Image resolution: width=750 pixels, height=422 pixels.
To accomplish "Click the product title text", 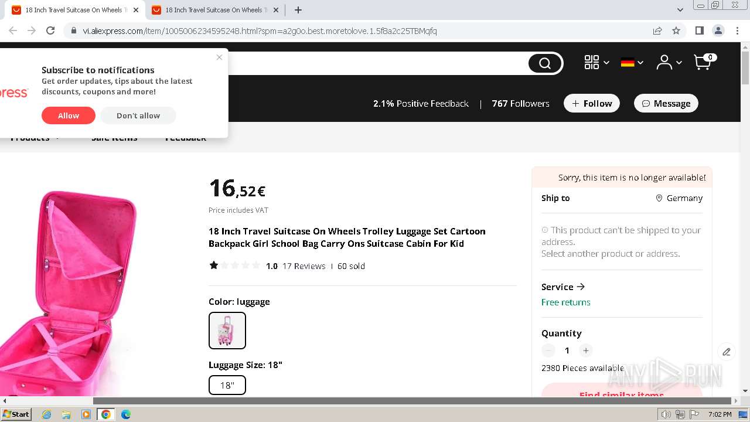I will coord(347,237).
